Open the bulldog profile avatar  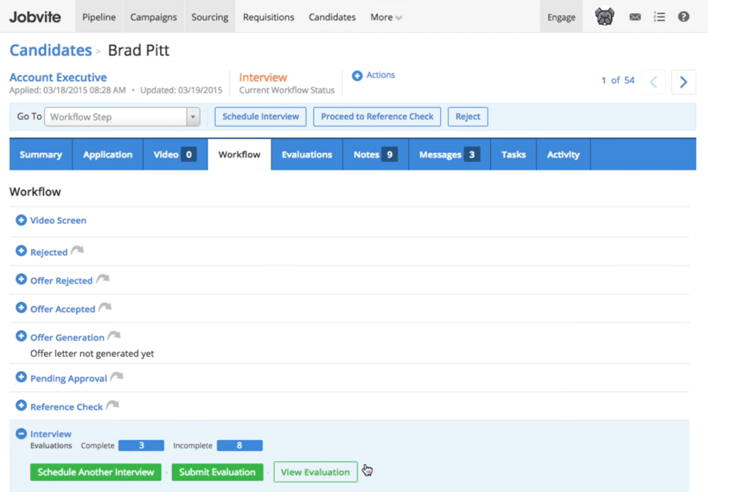604,17
